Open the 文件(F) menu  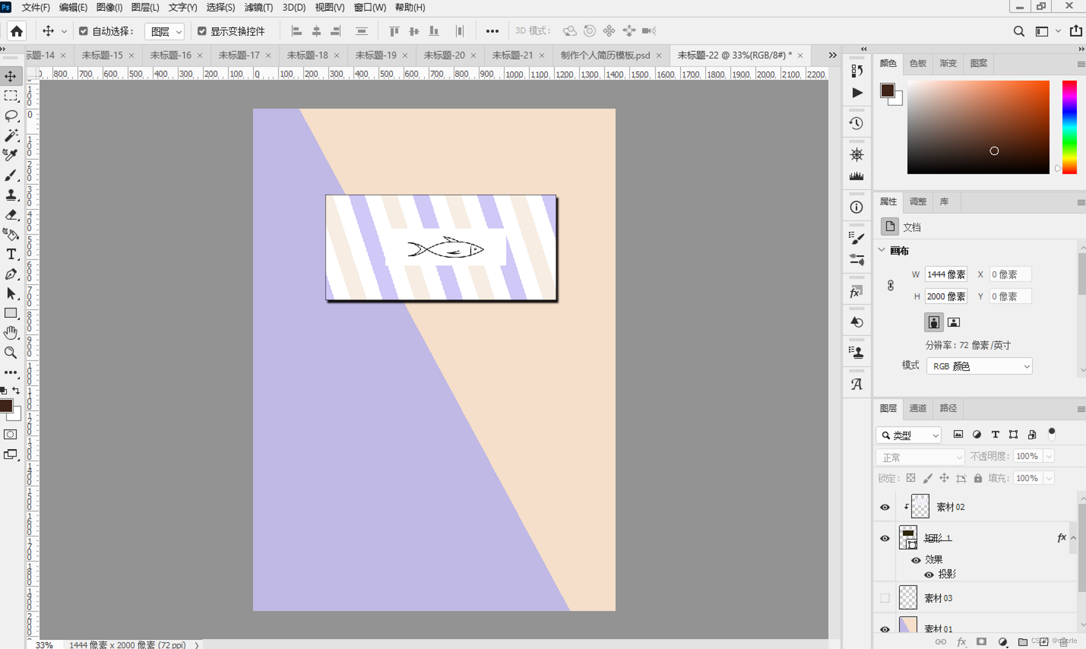click(x=36, y=7)
